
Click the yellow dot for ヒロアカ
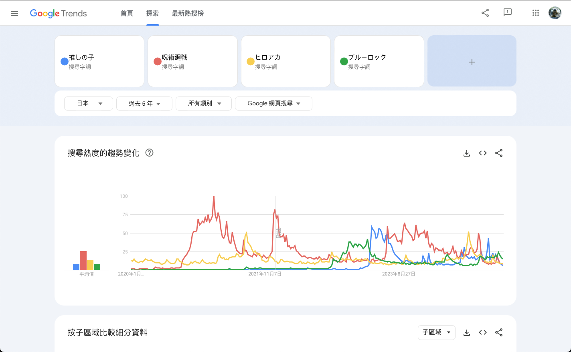[251, 61]
